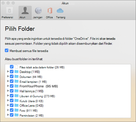Select the Hal lainnya (1 MB) text

click(32, 91)
